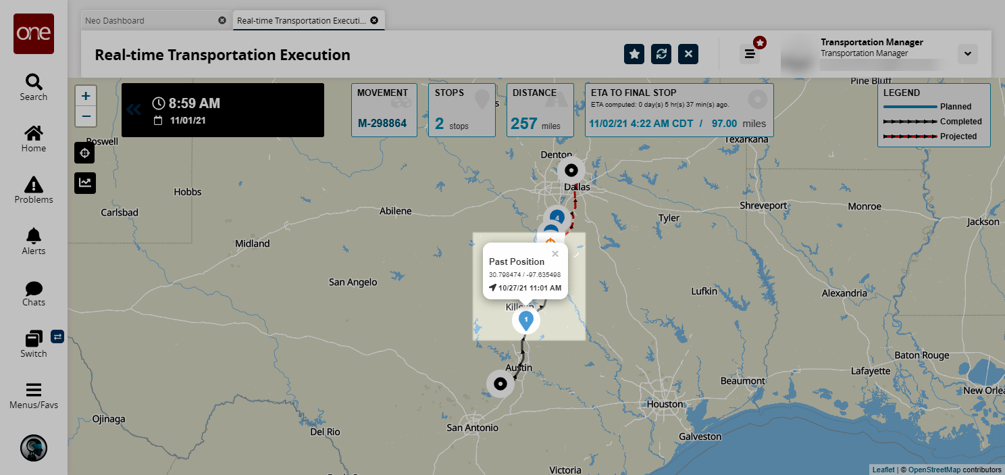Click the DISTANCE card showing 257 miles
Screen dimensions: 1005x475
540,110
